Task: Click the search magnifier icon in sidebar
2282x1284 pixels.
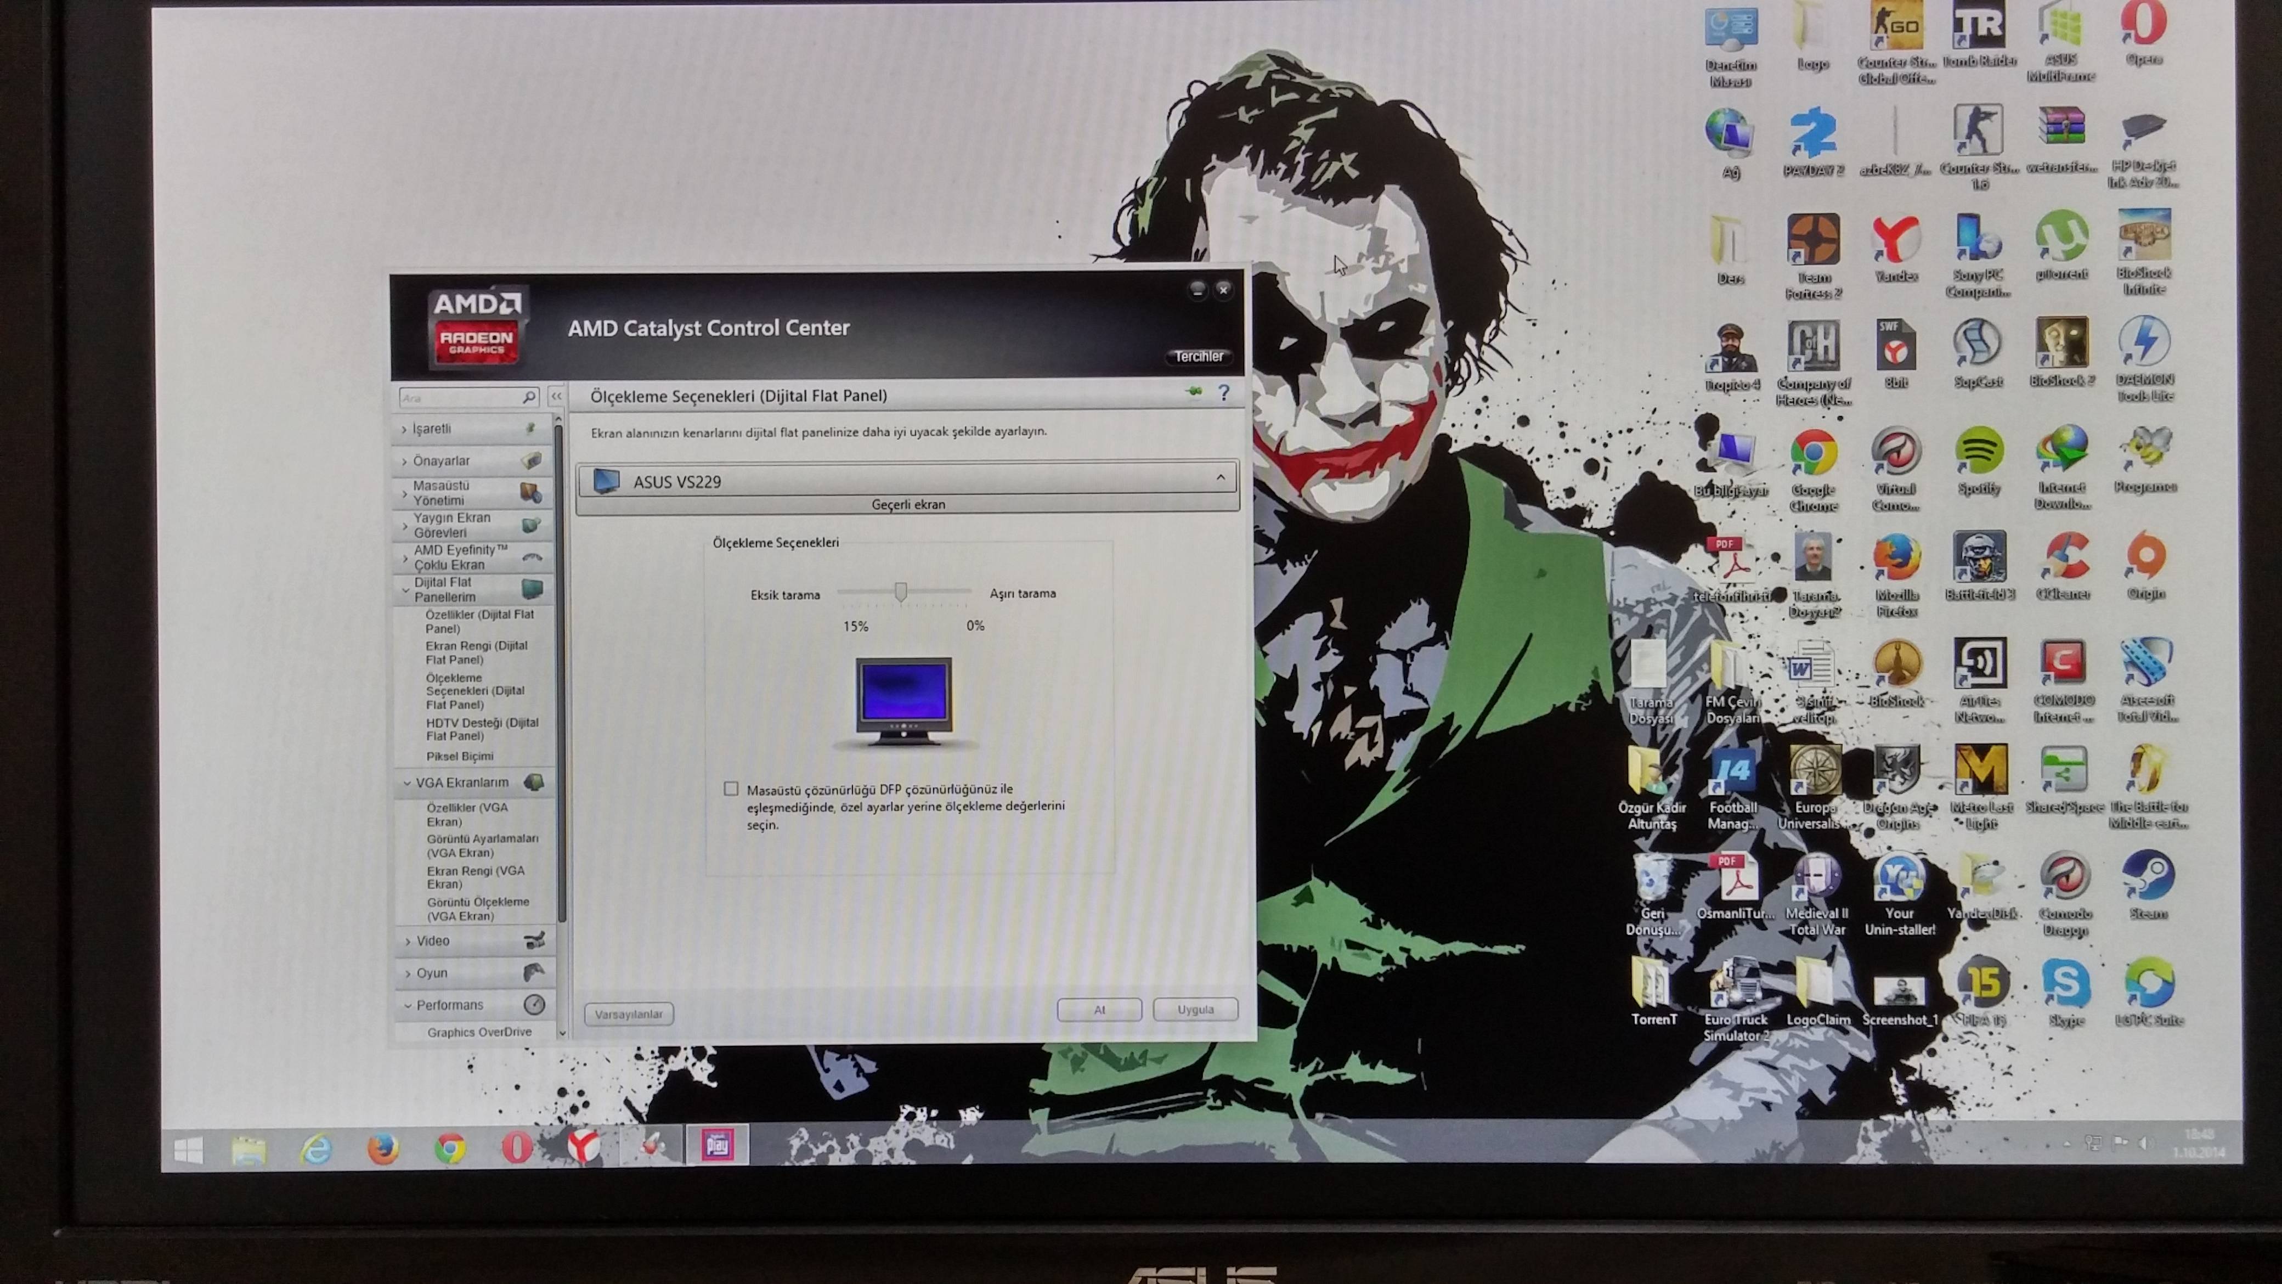Action: click(529, 398)
